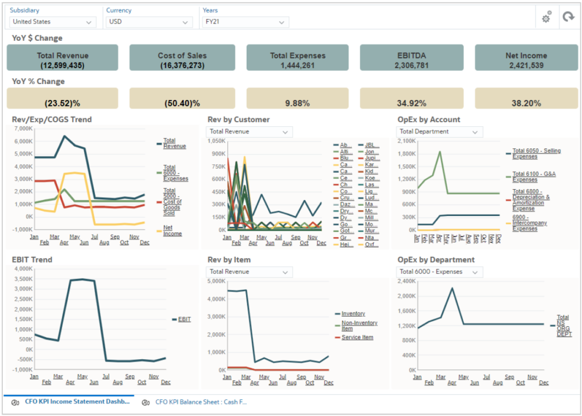Image resolution: width=582 pixels, height=416 pixels.
Task: Click the Balance Sheet tab icon
Action: tap(145, 402)
